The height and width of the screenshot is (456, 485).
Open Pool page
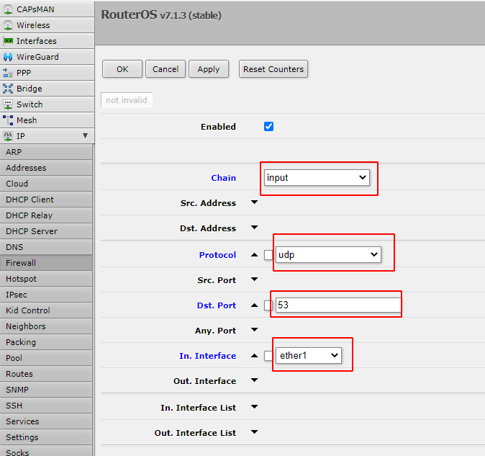coord(46,358)
